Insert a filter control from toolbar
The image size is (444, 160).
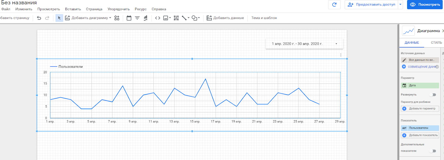point(137,18)
